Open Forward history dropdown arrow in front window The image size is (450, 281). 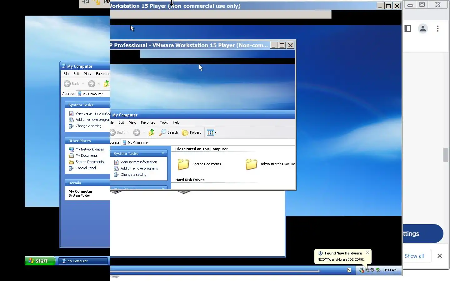click(144, 132)
